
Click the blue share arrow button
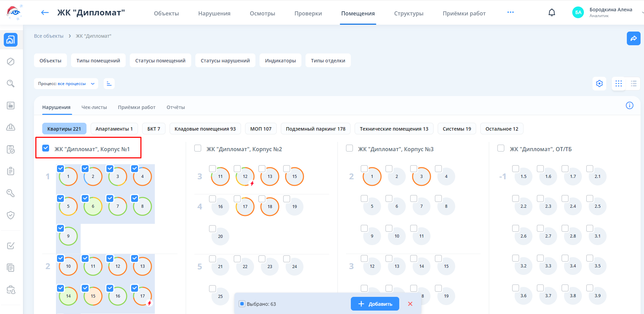pyautogui.click(x=633, y=38)
